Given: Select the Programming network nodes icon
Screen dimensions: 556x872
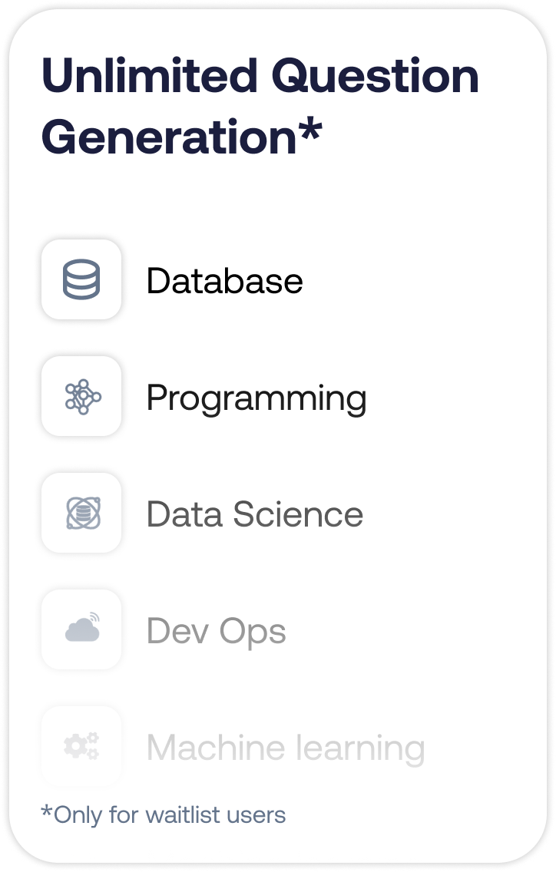Looking at the screenshot, I should click(x=81, y=397).
